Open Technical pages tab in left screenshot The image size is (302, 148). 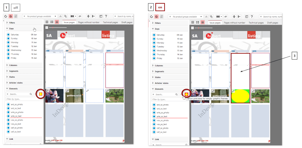pyautogui.click(x=110, y=22)
